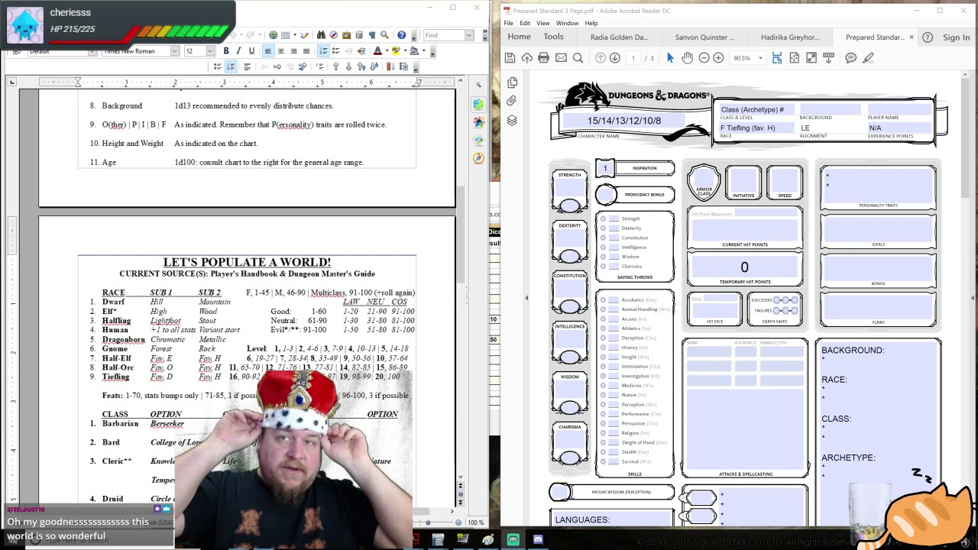Collapse Acrobat's left navigation pane arrow
The width and height of the screenshot is (978, 550).
click(526, 298)
